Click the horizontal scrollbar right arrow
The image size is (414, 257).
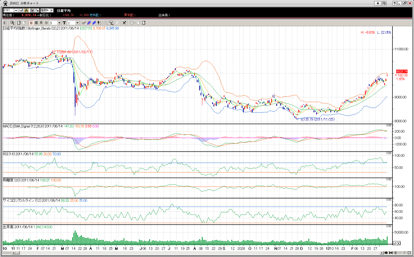coord(382,253)
